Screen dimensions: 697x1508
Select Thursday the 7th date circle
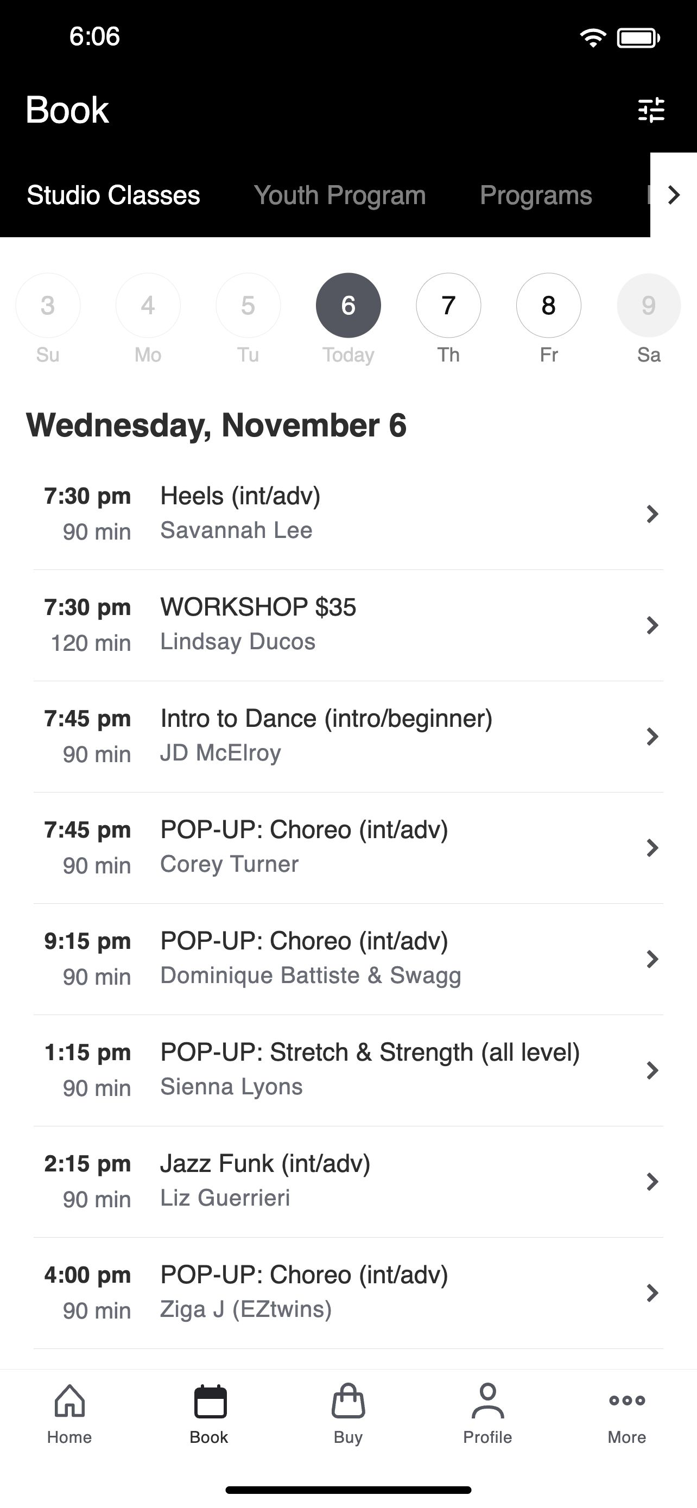click(448, 305)
